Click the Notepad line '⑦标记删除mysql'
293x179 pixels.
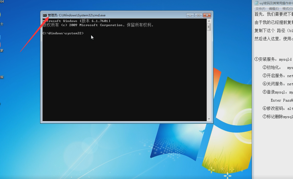278,117
